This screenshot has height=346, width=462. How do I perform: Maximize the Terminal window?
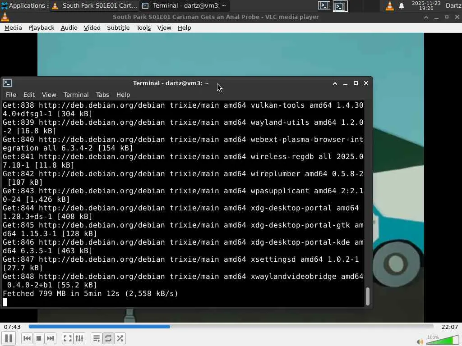pyautogui.click(x=356, y=83)
